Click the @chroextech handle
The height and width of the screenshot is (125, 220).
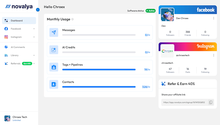183,55
